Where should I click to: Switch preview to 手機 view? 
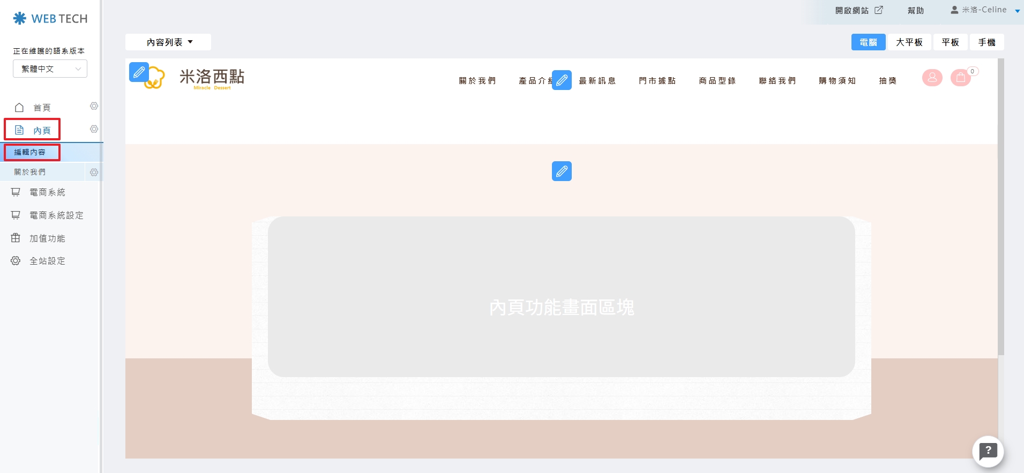tap(986, 42)
